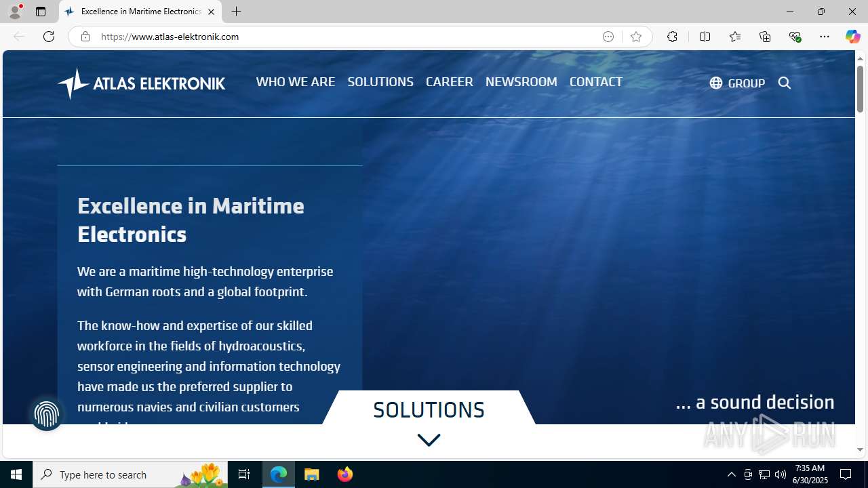Image resolution: width=868 pixels, height=488 pixels.
Task: Click the Microsoft Edge taskbar icon
Action: point(279,474)
